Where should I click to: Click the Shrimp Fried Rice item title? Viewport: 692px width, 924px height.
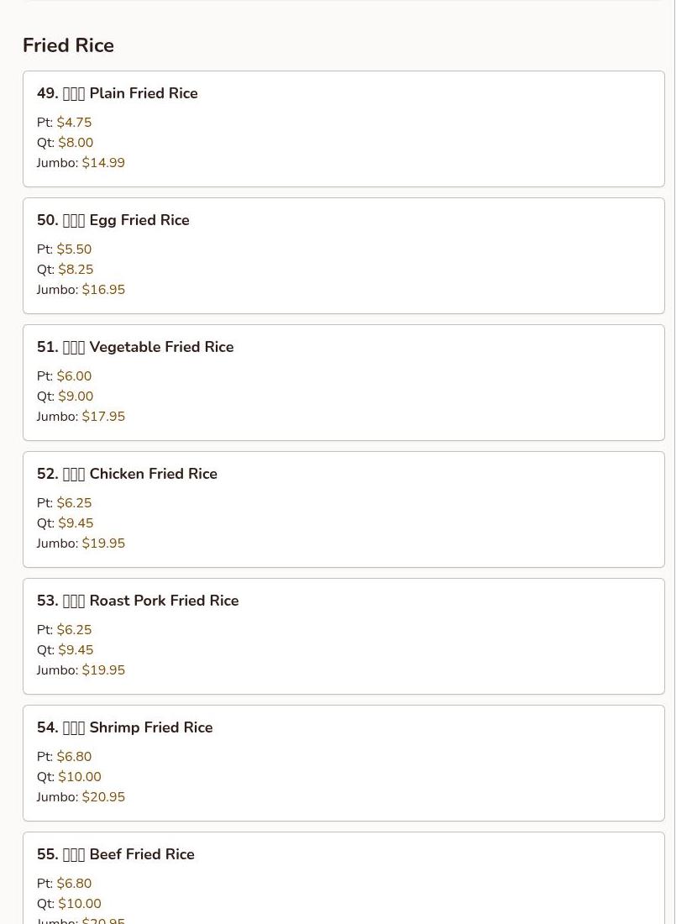coord(125,727)
